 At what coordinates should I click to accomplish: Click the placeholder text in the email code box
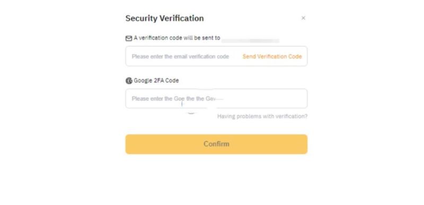click(x=180, y=57)
